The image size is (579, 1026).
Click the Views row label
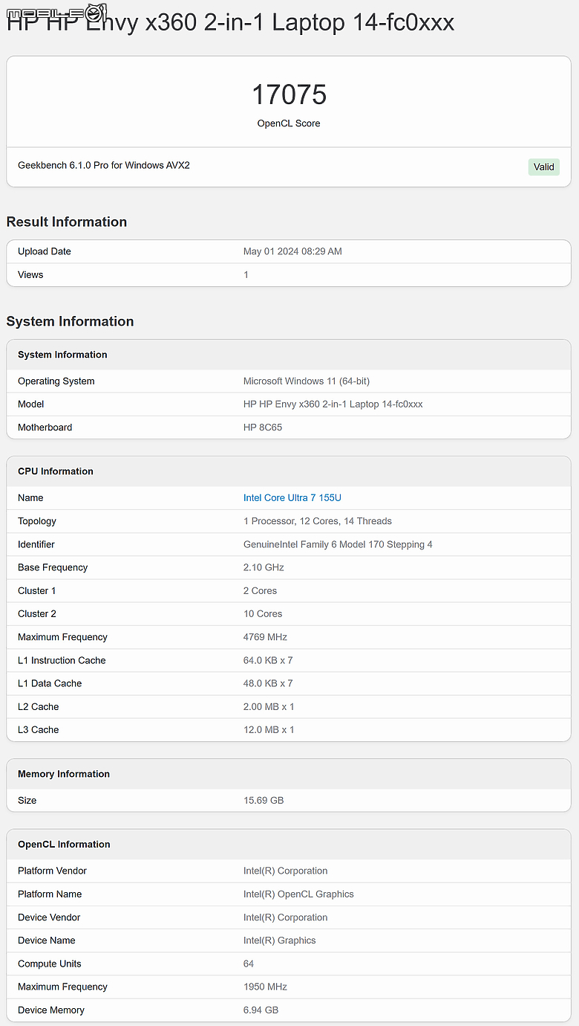coord(30,275)
